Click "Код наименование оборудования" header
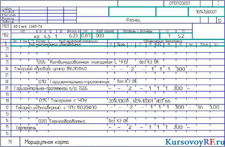 (55, 44)
